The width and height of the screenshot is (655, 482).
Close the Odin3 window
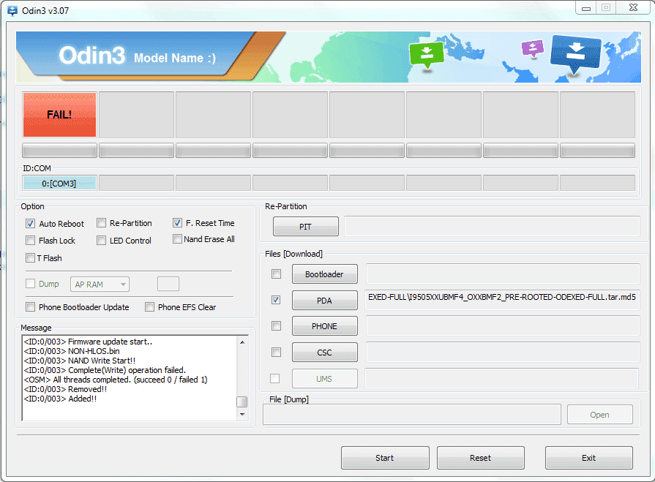[633, 8]
